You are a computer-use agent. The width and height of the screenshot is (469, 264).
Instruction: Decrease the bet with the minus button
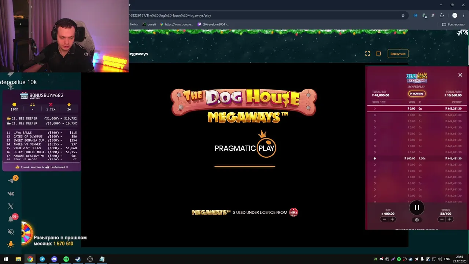pos(384,219)
